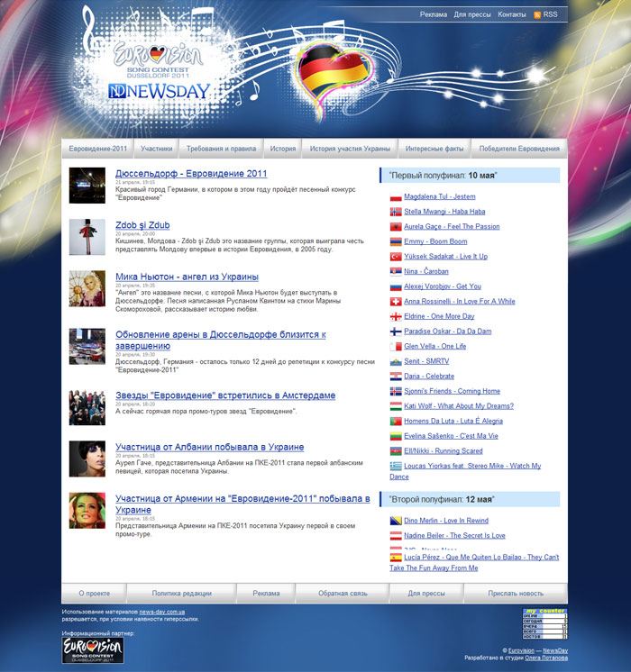Open article Дюссельдорф - Евровидение 2011
The height and width of the screenshot is (672, 631).
(x=191, y=174)
